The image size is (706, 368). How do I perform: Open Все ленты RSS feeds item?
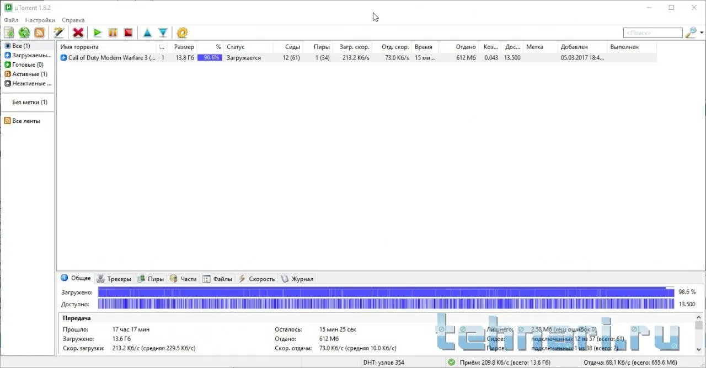pos(23,121)
